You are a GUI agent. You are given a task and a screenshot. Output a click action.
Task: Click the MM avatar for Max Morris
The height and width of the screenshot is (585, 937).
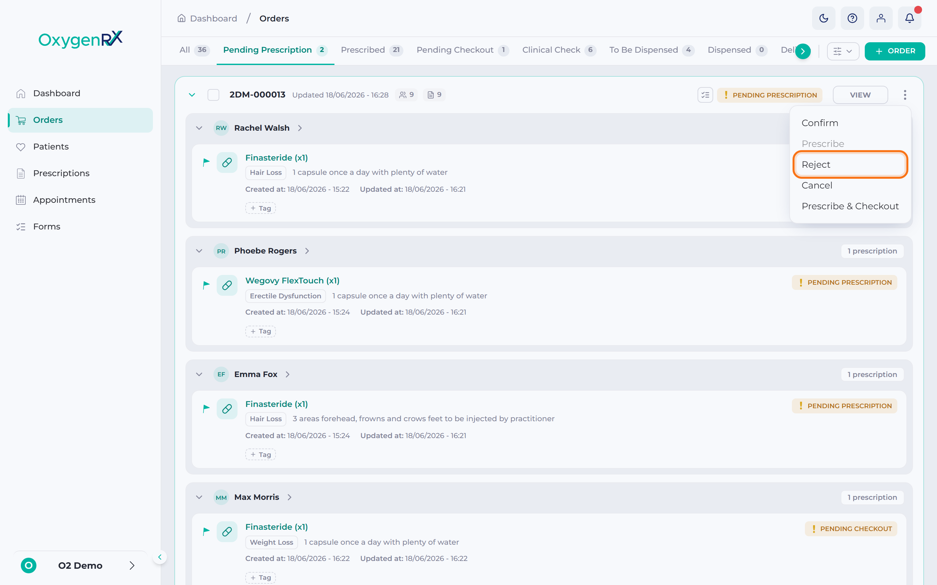pyautogui.click(x=221, y=498)
